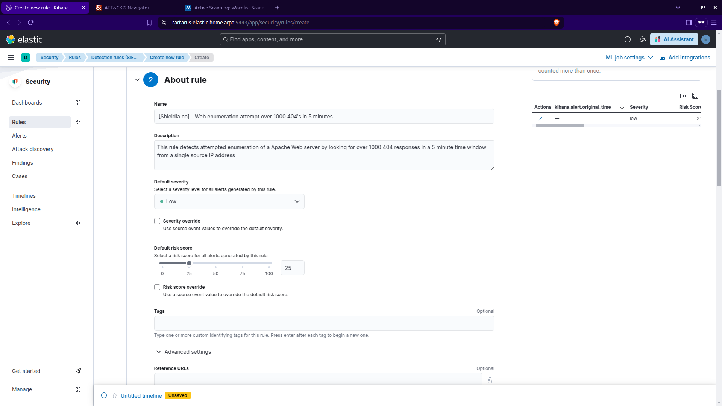The height and width of the screenshot is (406, 722).
Task: Delete the Reference URL with trash icon
Action: pos(490,380)
